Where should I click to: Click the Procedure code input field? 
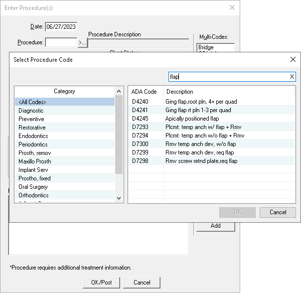[x=61, y=42]
